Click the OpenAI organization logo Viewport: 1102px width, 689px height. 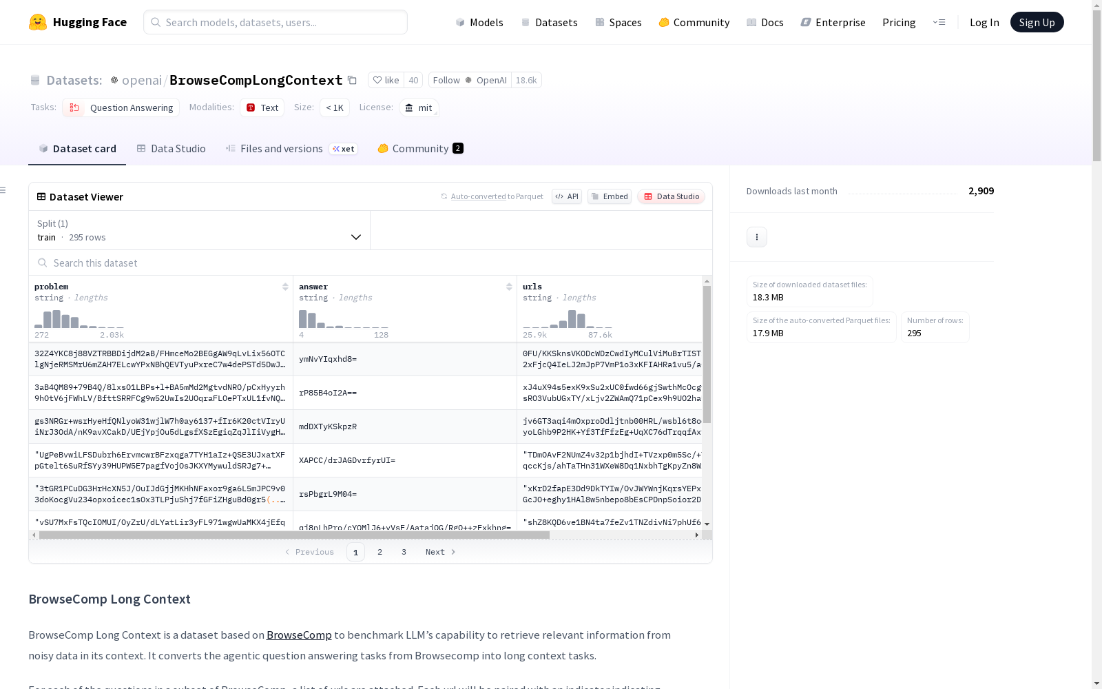point(114,80)
